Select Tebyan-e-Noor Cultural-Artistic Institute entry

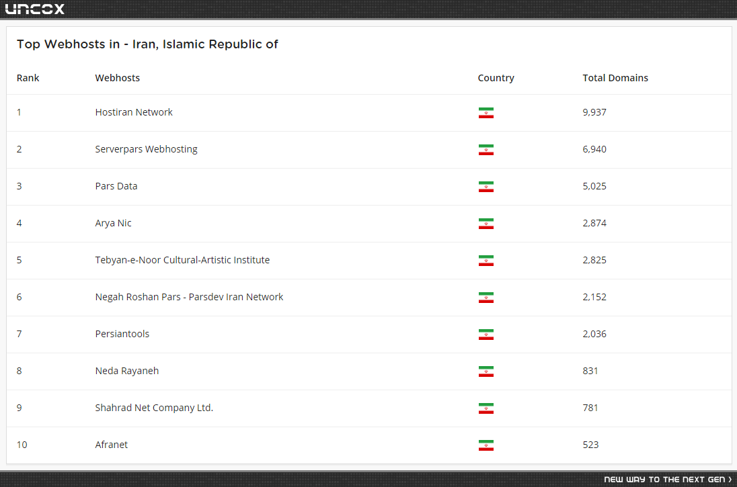tap(182, 260)
